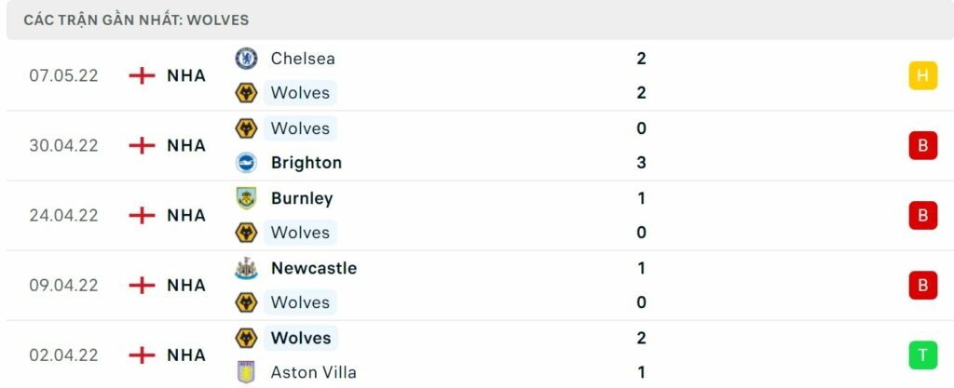
Task: Open the Brighton team link
Action: pos(307,163)
